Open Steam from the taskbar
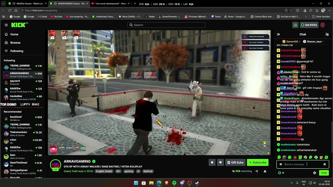The height and width of the screenshot is (187, 333). click(x=197, y=183)
